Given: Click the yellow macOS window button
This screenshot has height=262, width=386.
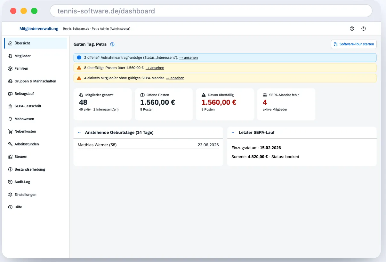Looking at the screenshot, I should pos(24,11).
